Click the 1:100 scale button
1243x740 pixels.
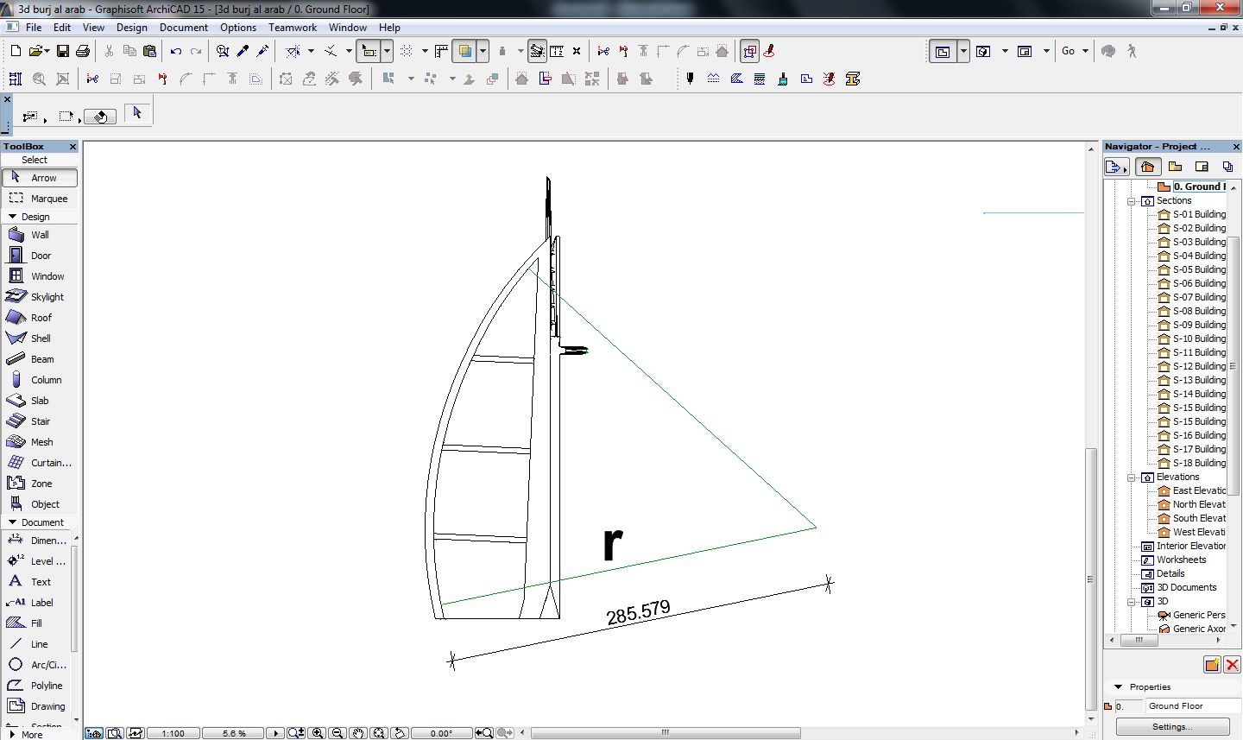[173, 733]
